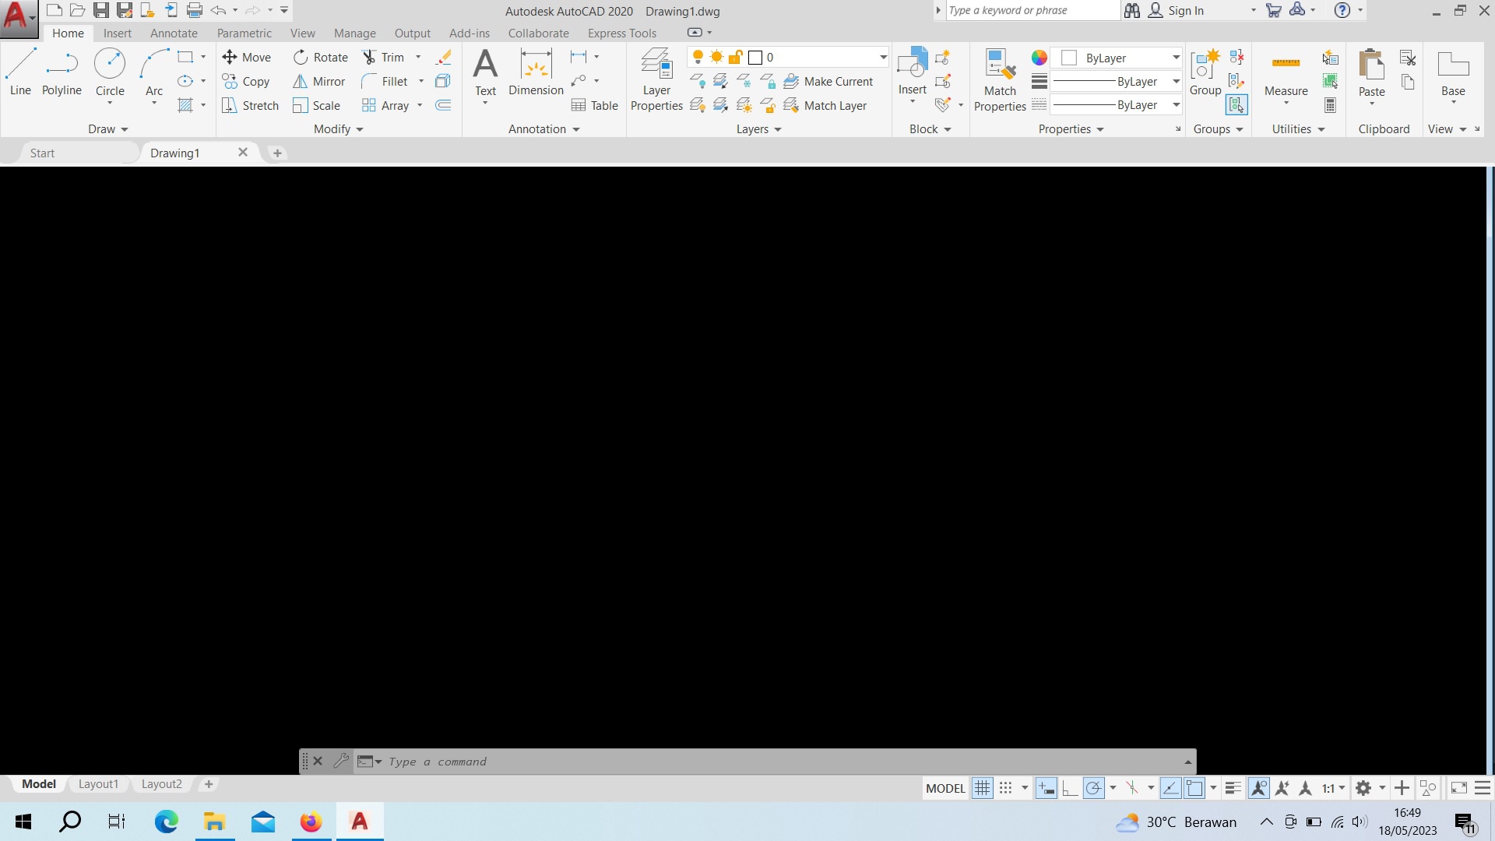Open the annotation scale 1:1 dropdown
The width and height of the screenshot is (1495, 841).
point(1333,788)
